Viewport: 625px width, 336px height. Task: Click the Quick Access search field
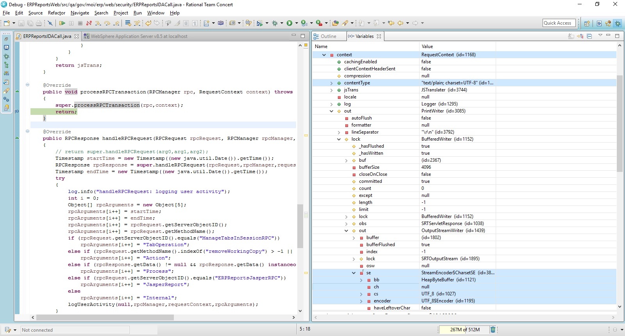click(x=559, y=23)
